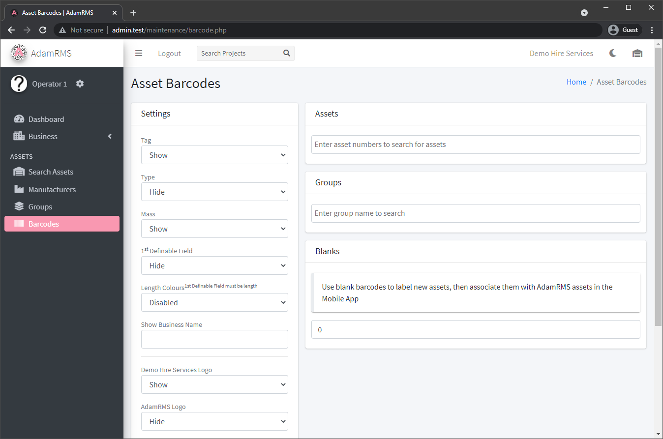Open Manufacturers from the sidebar
The height and width of the screenshot is (439, 663).
tap(52, 189)
